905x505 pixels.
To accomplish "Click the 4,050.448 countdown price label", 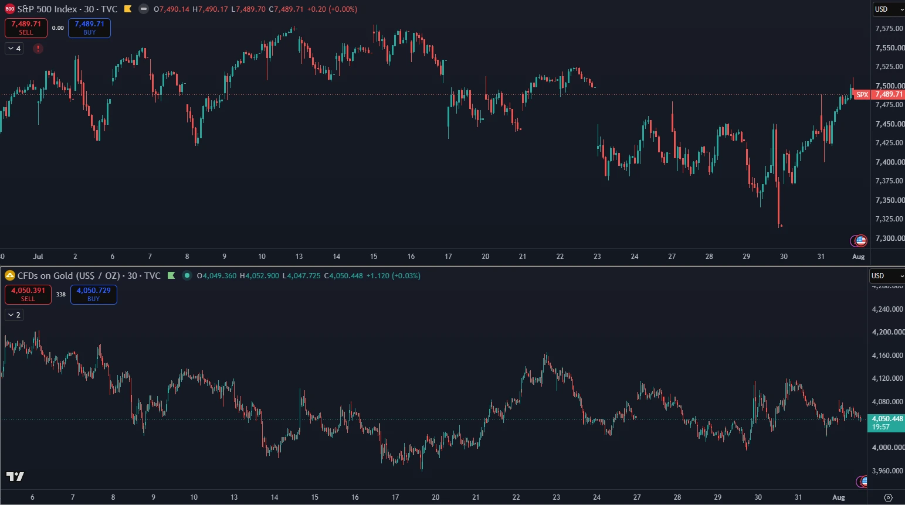I will (886, 423).
